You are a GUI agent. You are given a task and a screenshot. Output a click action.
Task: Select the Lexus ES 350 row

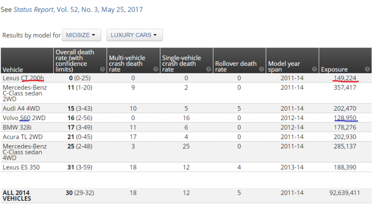186,167
